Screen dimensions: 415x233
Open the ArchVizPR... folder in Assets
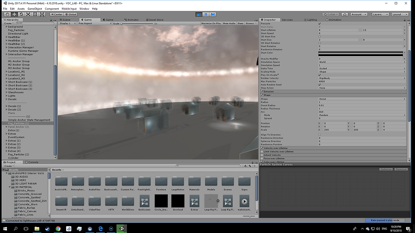click(61, 184)
